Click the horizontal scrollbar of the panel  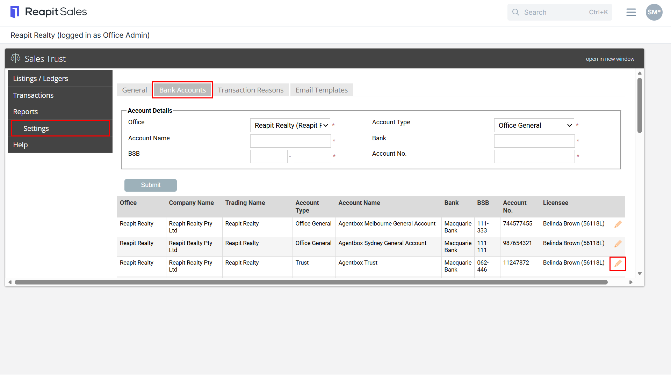(311, 282)
